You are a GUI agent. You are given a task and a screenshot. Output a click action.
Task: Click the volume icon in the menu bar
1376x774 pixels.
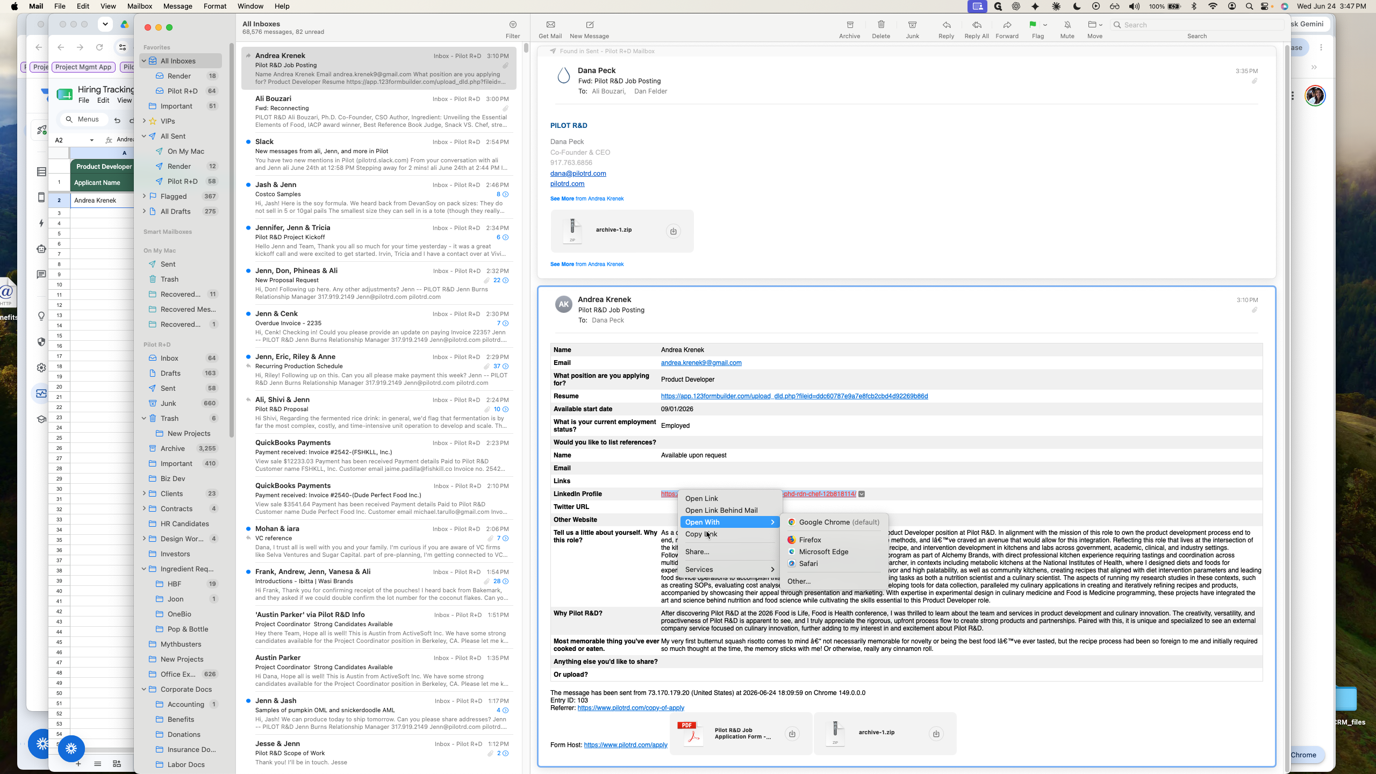coord(1134,6)
